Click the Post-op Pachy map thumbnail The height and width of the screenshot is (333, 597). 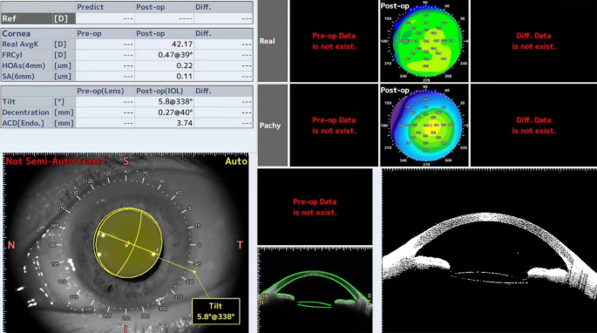[424, 126]
